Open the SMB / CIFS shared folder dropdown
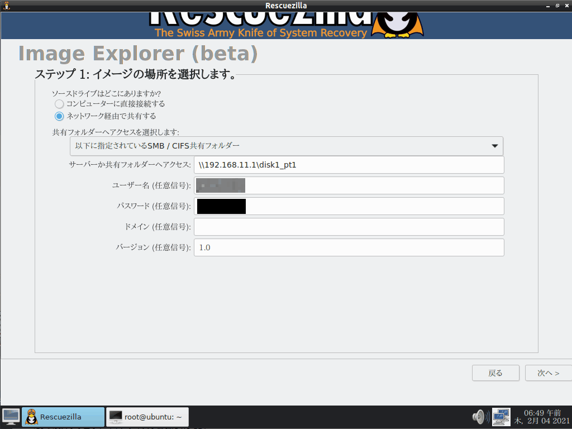The width and height of the screenshot is (572, 429). coord(287,146)
